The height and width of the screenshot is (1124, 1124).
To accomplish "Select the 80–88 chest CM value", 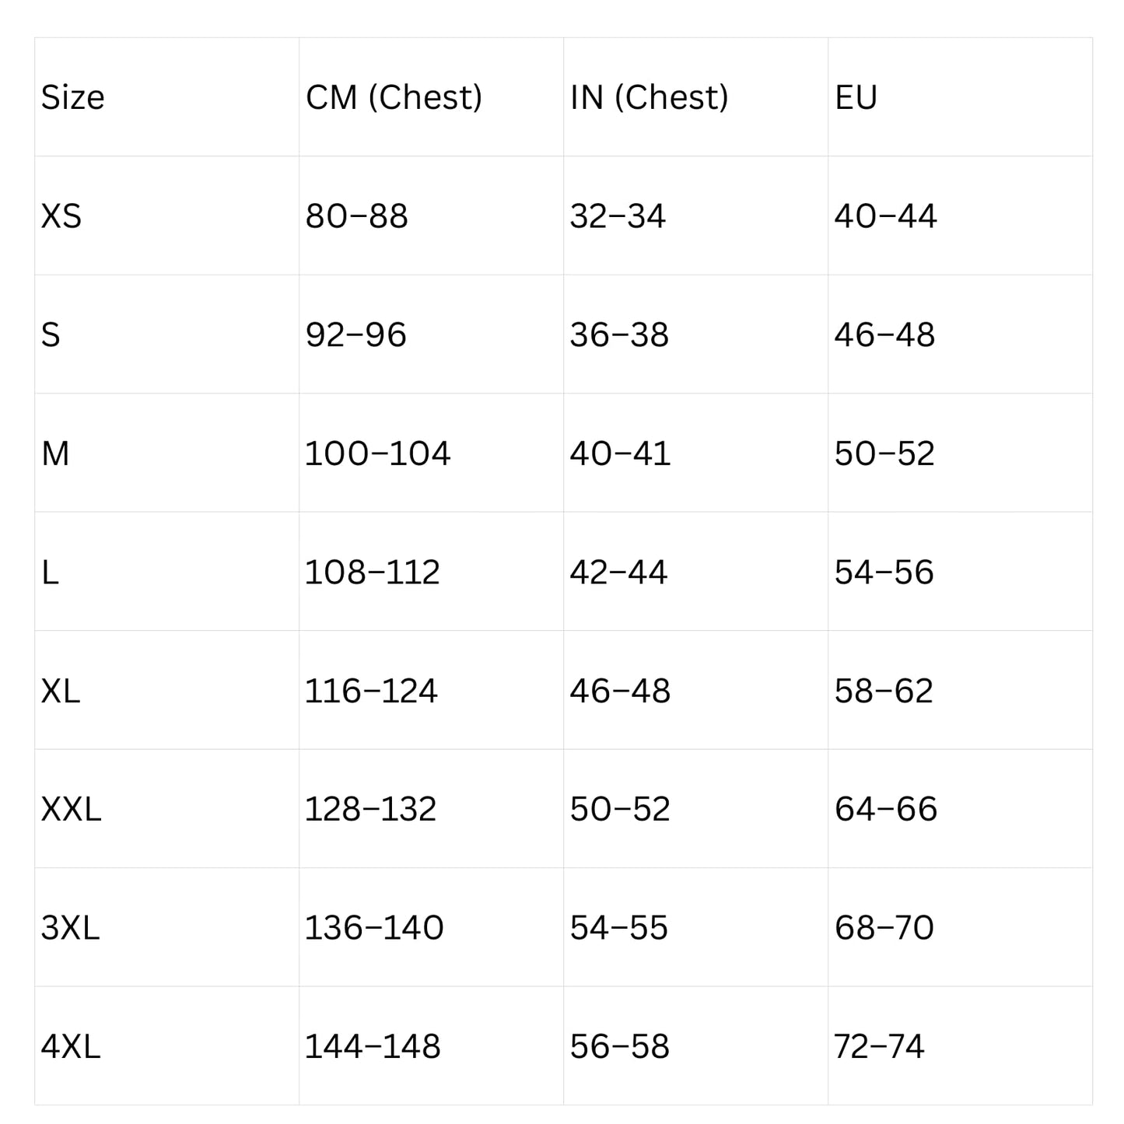I will (x=356, y=216).
